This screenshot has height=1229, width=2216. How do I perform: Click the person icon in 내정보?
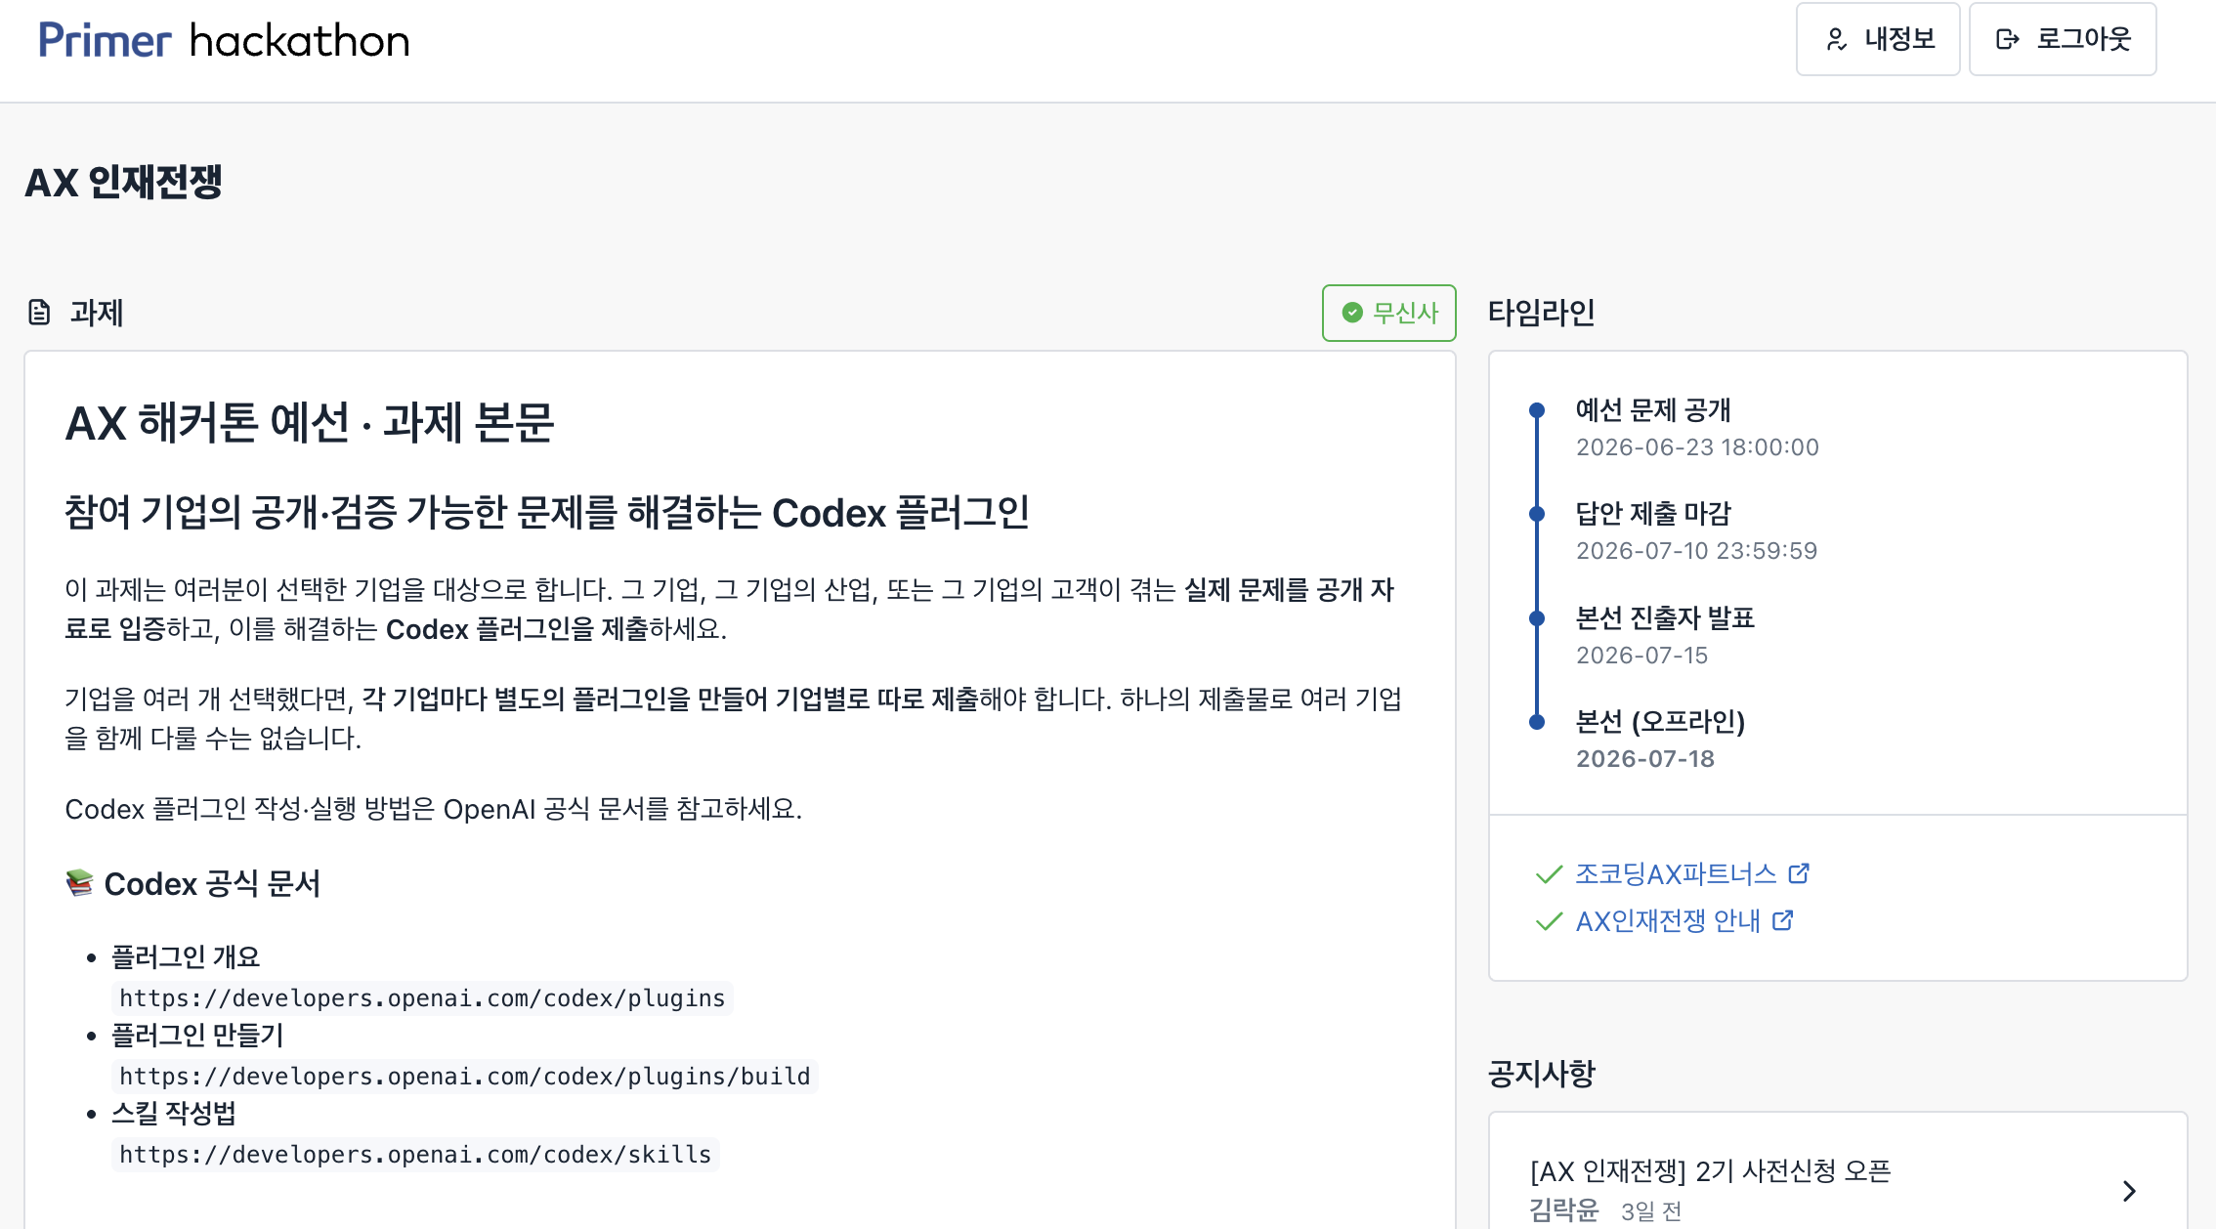point(1836,39)
